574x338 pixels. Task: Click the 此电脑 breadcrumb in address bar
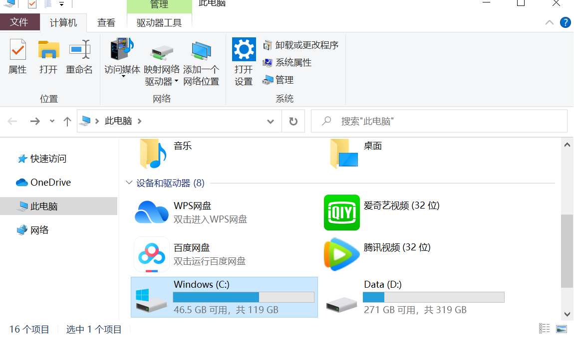tap(118, 121)
